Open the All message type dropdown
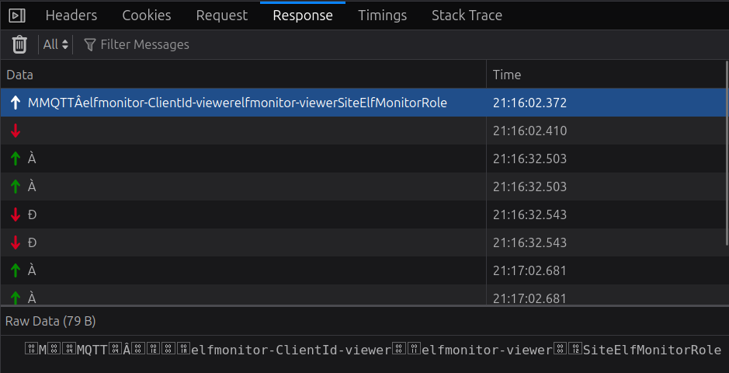 pyautogui.click(x=56, y=45)
